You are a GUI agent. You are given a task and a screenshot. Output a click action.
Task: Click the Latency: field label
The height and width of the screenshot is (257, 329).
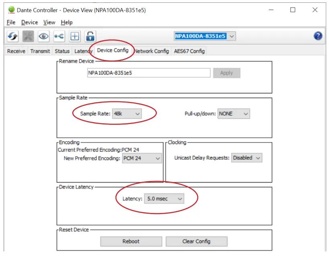tap(132, 199)
